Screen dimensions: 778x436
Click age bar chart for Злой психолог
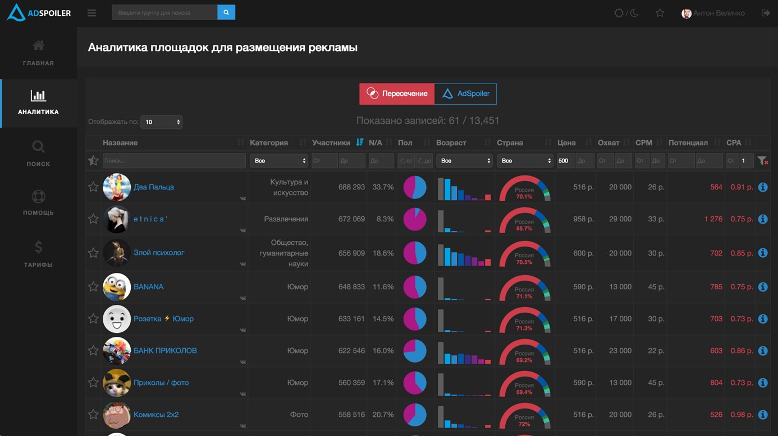(x=464, y=255)
